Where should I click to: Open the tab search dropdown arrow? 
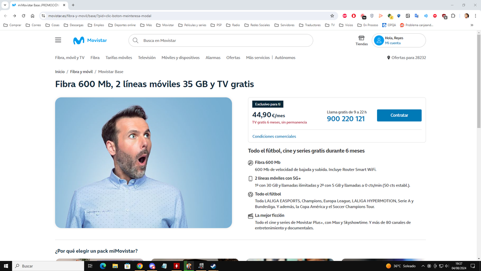tap(5, 5)
